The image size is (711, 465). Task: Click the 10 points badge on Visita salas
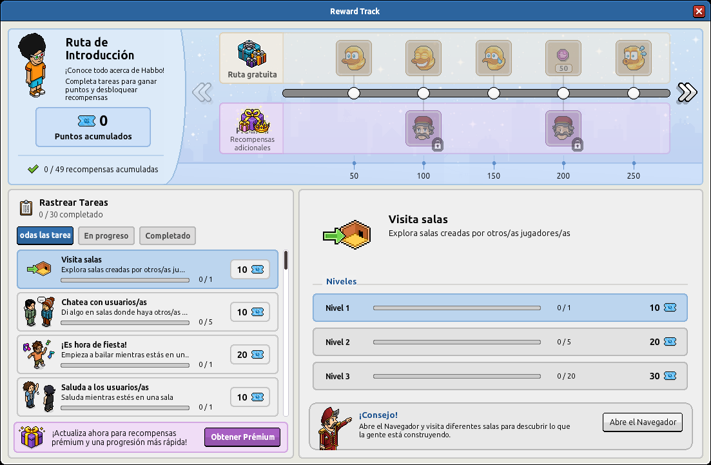tap(250, 270)
